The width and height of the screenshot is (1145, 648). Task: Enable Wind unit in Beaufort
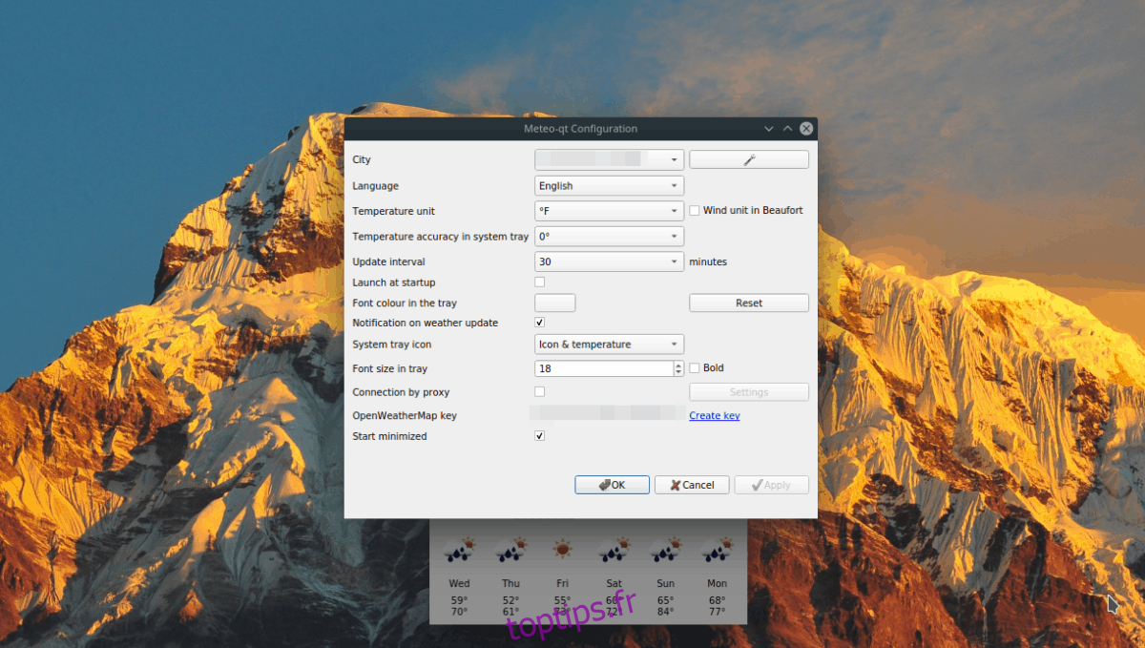coord(695,211)
